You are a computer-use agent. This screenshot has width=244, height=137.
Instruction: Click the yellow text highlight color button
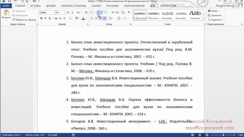click(x=77, y=18)
